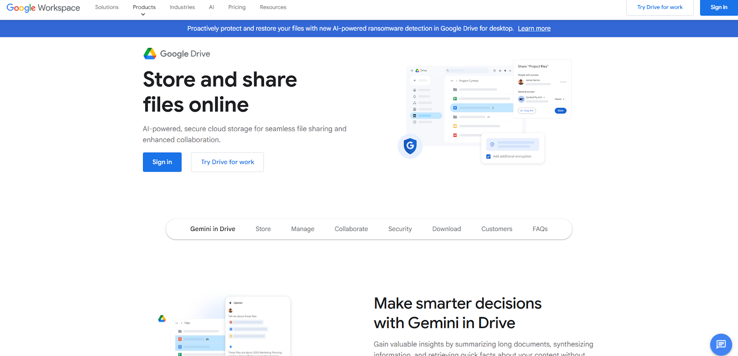Click the hero Sign in button
This screenshot has width=738, height=356.
162,162
